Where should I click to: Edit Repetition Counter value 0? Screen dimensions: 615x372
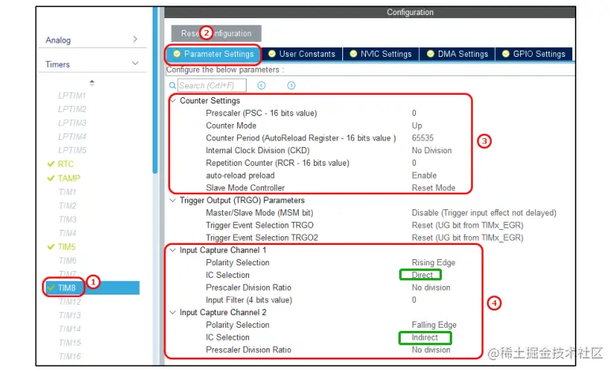(413, 163)
